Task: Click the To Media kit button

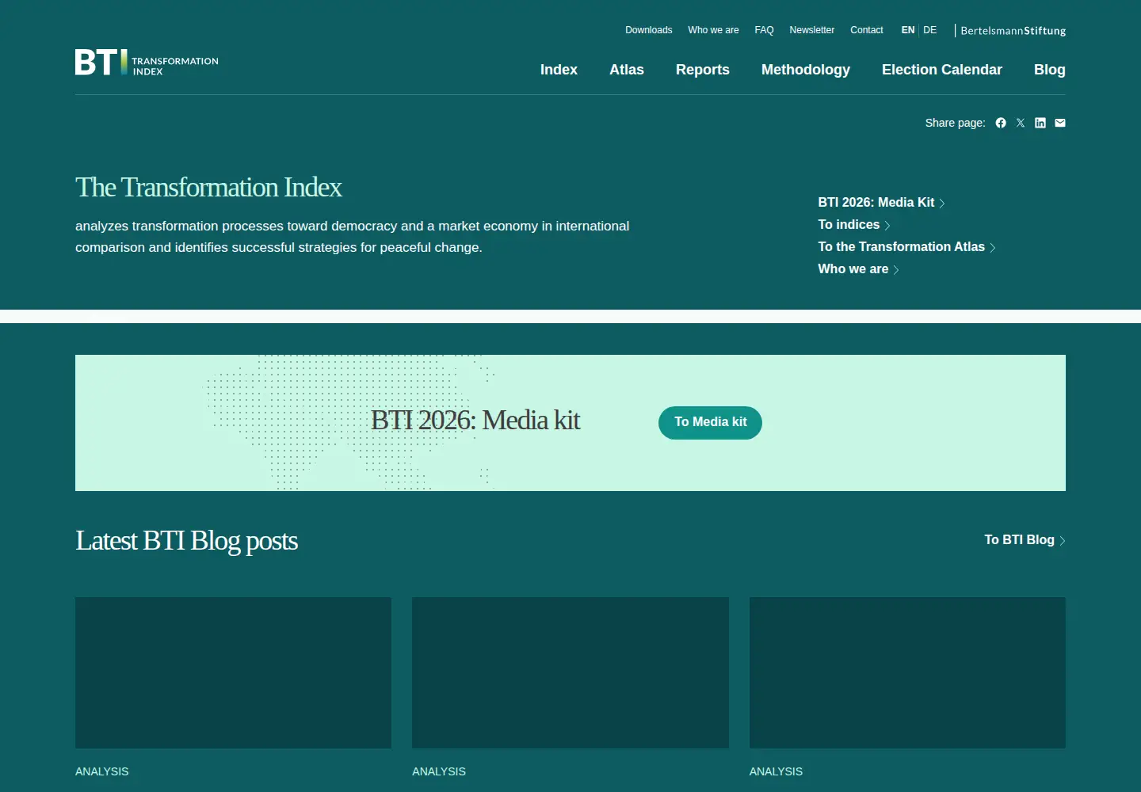Action: [710, 423]
